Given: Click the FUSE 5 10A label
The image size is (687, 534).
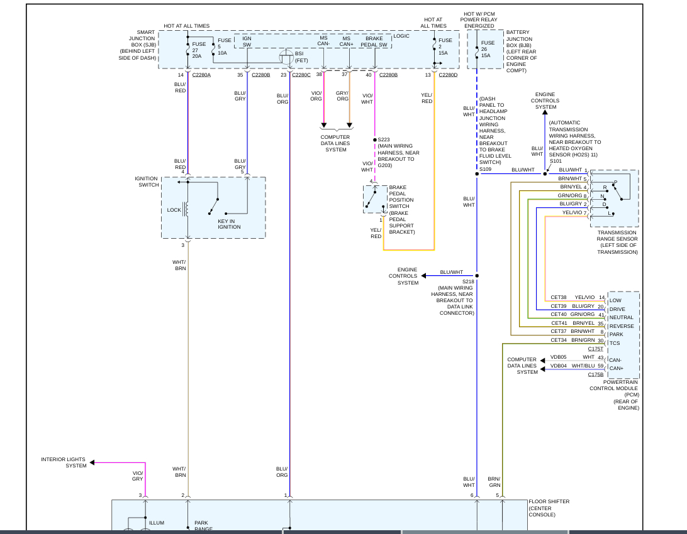Looking at the screenshot, I should (225, 46).
